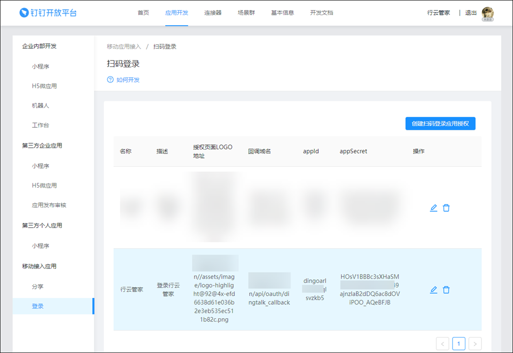Image resolution: width=513 pixels, height=353 pixels.
Task: Open the 开发文档 tab
Action: click(321, 13)
